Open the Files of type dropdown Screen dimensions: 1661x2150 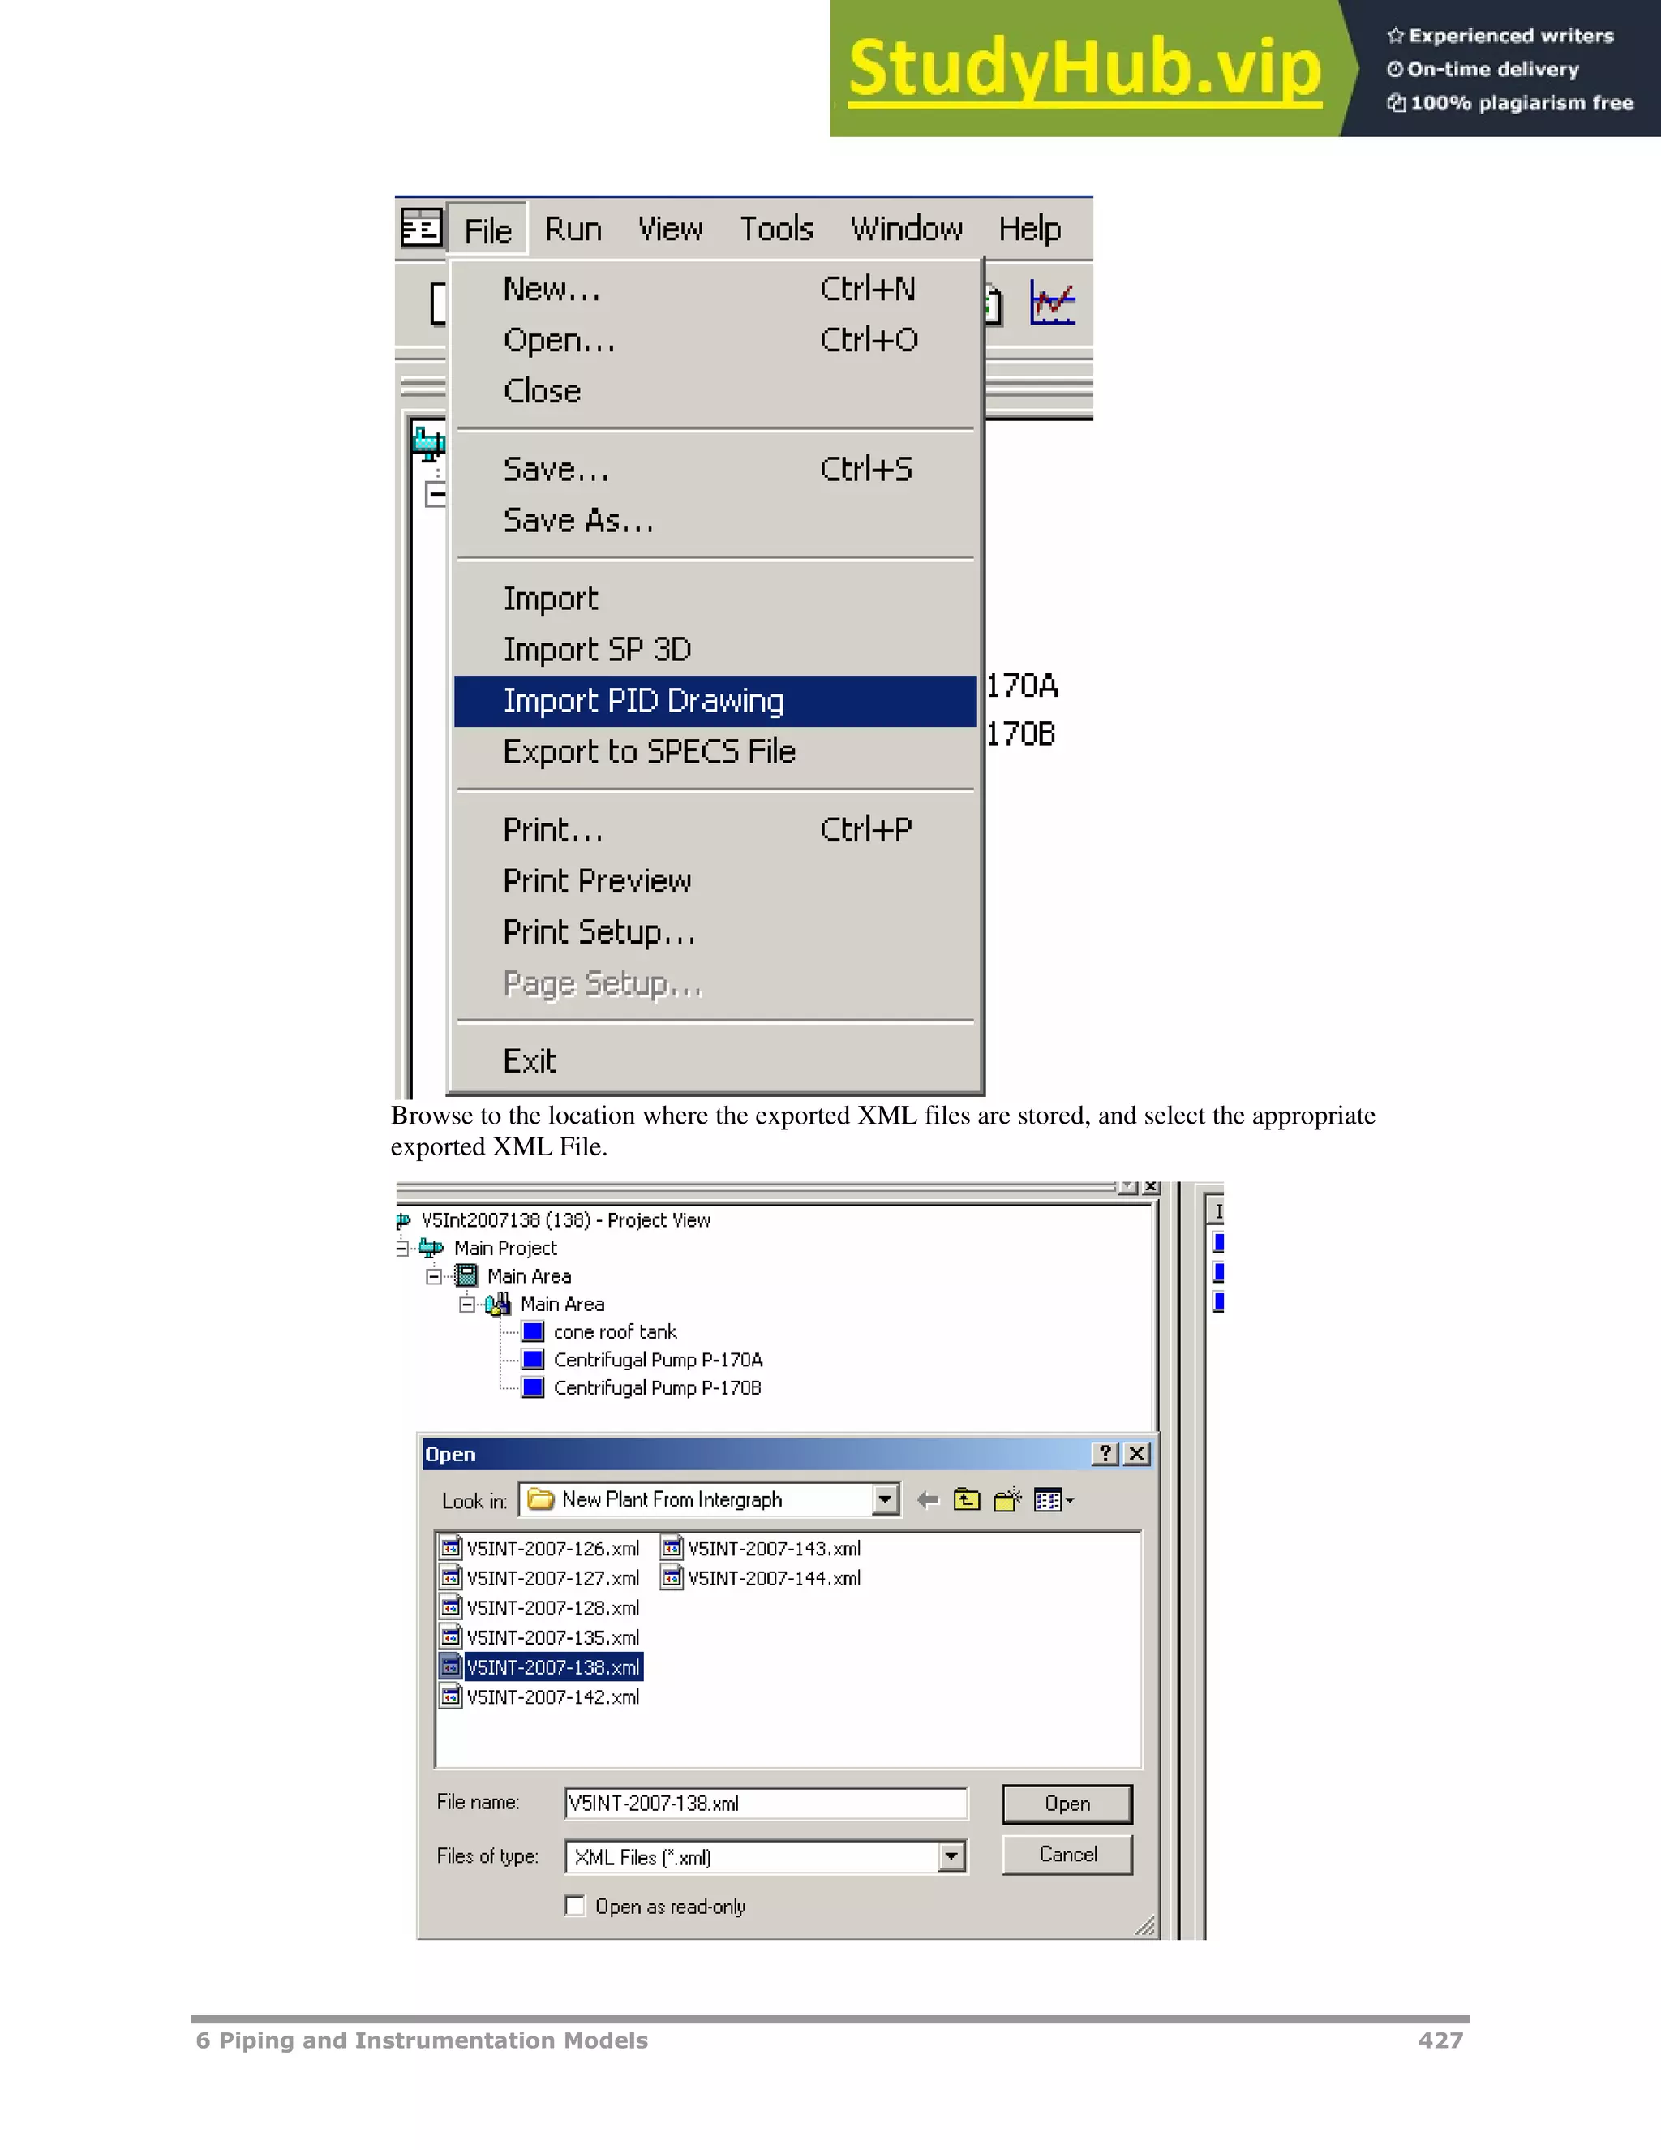pos(951,1856)
